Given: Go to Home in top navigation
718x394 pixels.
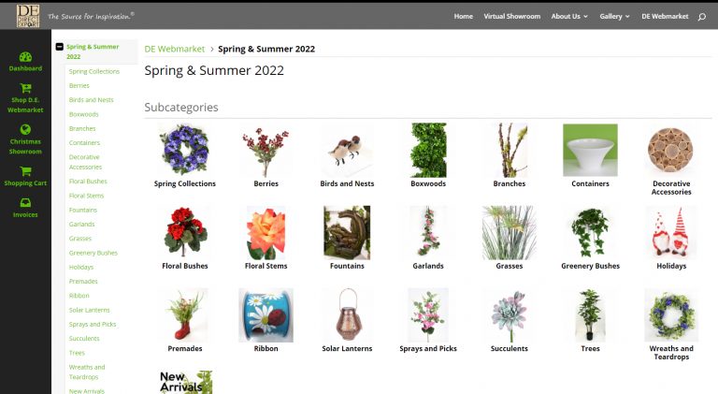Looking at the screenshot, I should tap(463, 16).
